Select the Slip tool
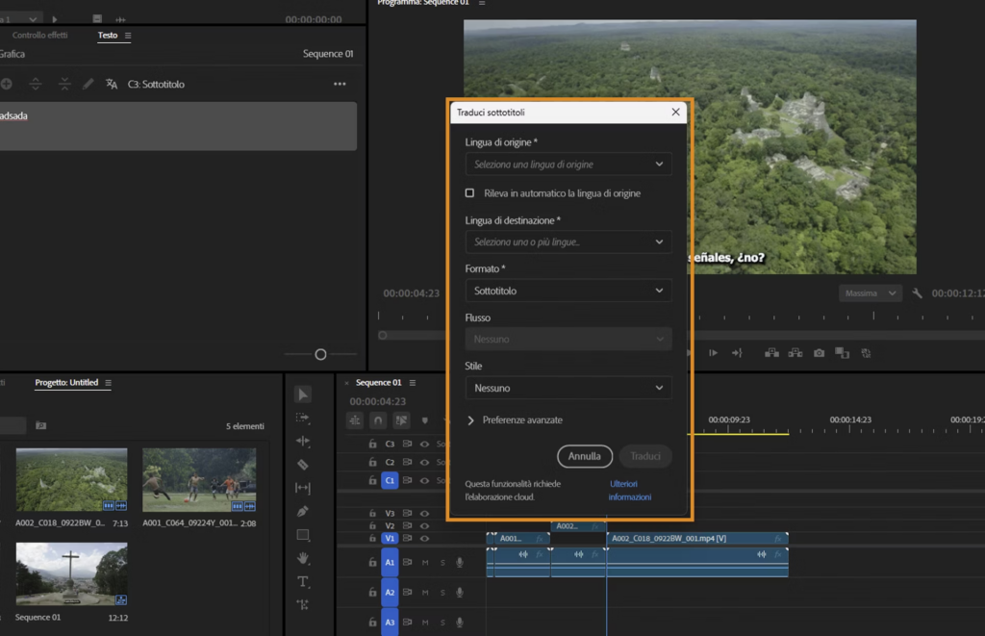The image size is (985, 636). [303, 488]
